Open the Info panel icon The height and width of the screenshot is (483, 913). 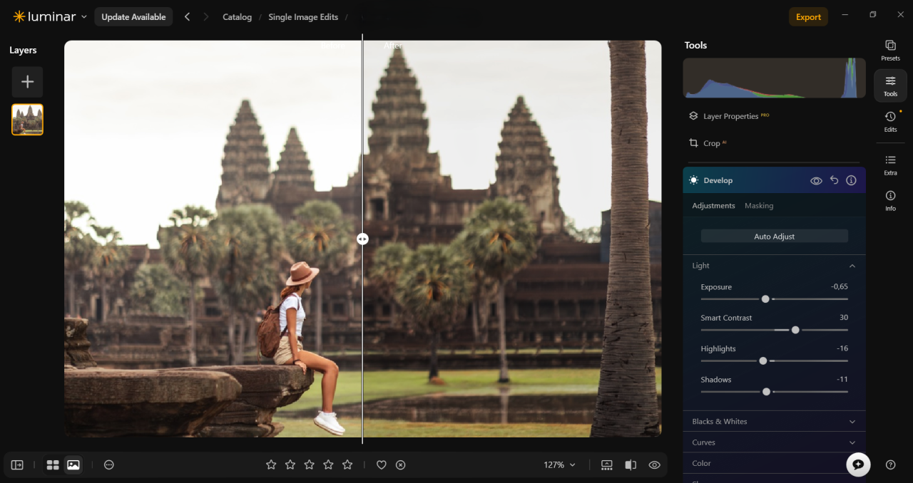(890, 200)
